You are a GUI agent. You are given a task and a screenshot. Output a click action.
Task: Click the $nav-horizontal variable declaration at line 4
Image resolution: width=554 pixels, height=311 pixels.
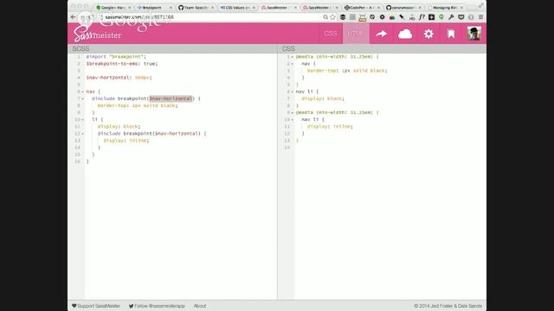119,78
